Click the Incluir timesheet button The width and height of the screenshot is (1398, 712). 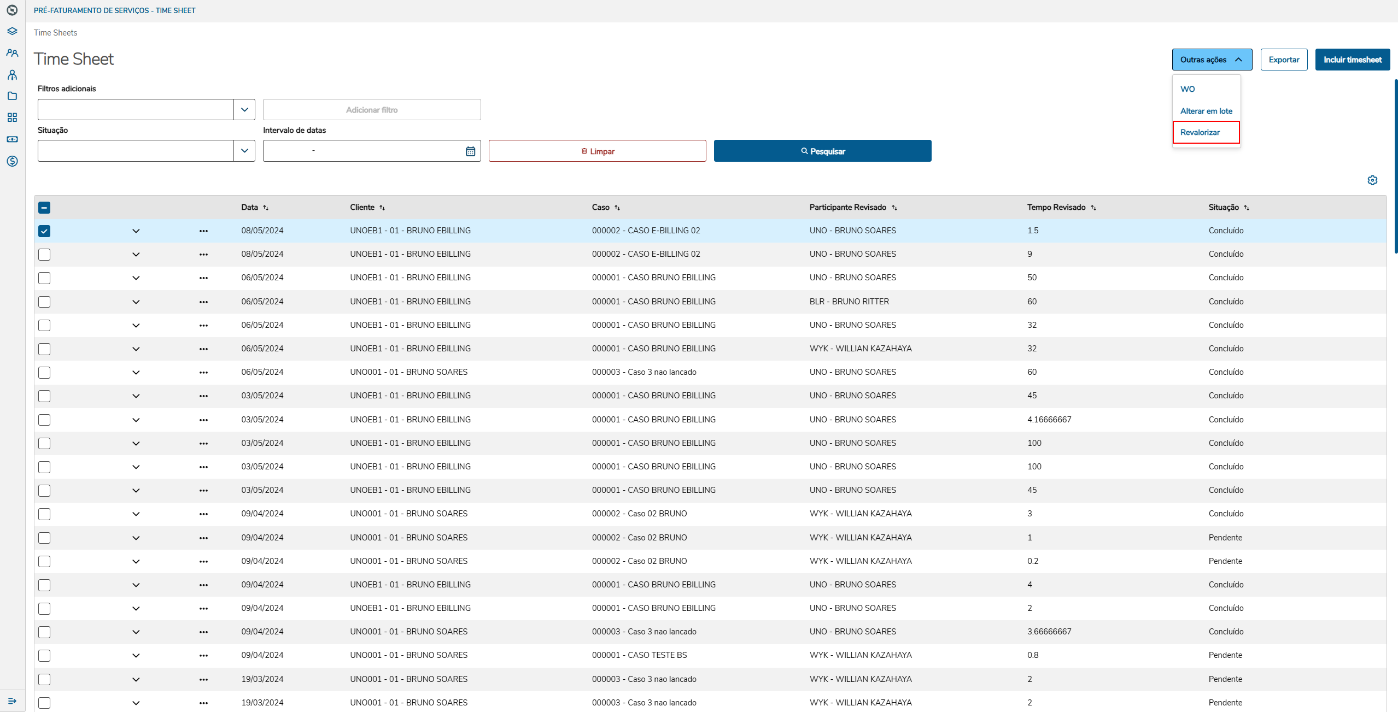pos(1352,60)
